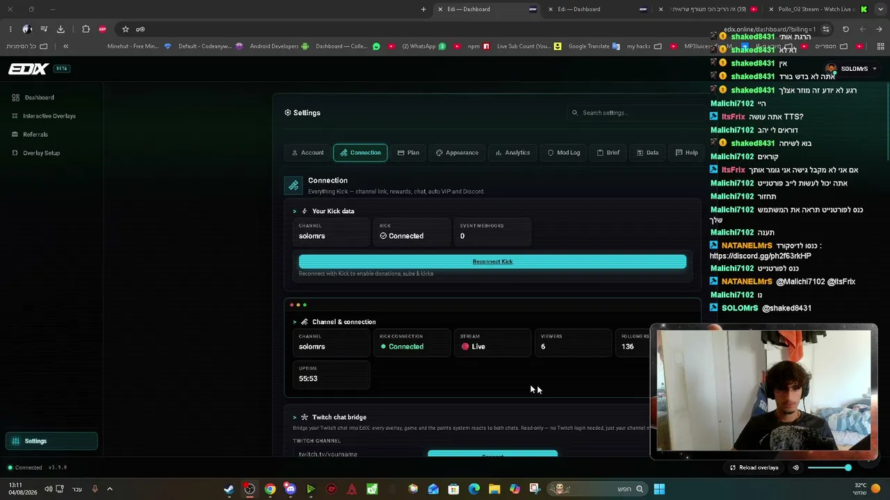This screenshot has height=500, width=890.
Task: Click the Reload overlays button
Action: coord(754,467)
